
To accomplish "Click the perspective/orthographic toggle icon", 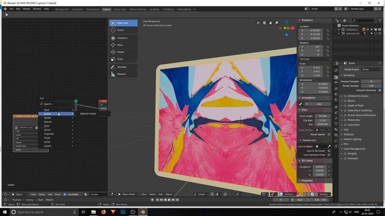I will click(258, 23).
